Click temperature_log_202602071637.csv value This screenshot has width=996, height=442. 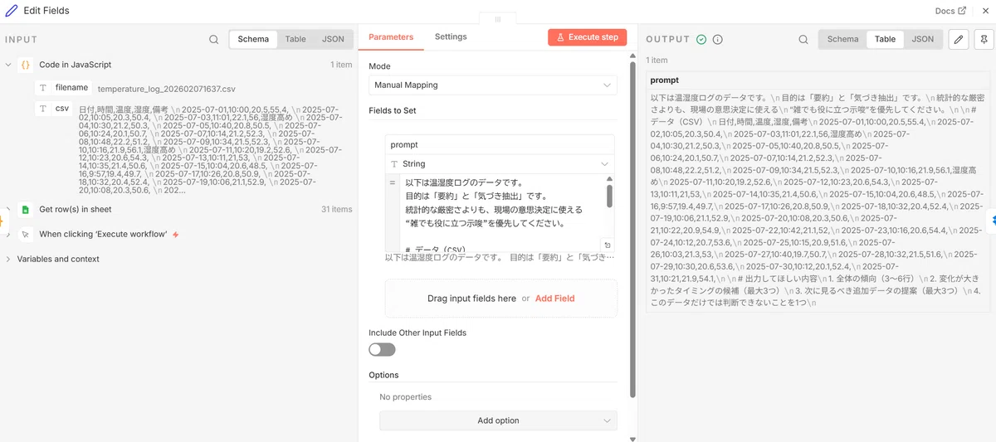(167, 88)
